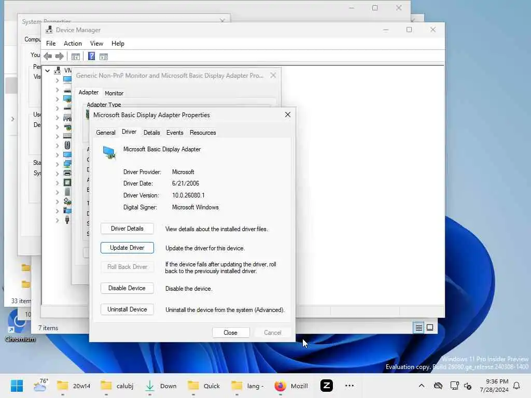This screenshot has height=398, width=531.
Task: Open the Chromium desktop shortcut
Action: point(20,326)
